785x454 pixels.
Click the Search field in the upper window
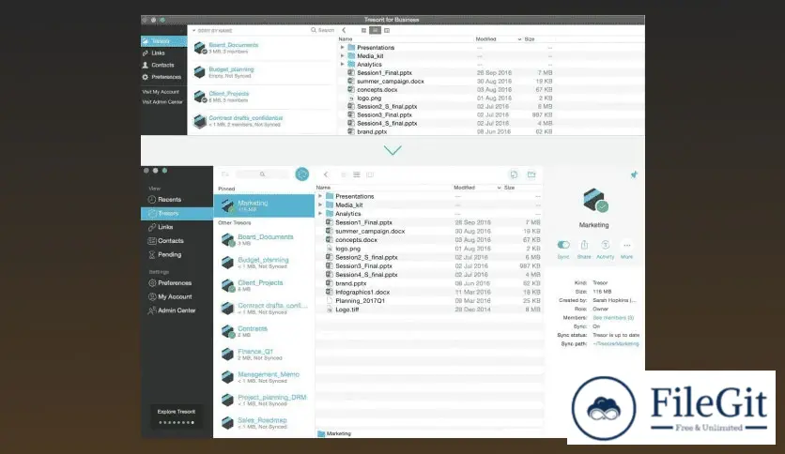(x=323, y=31)
